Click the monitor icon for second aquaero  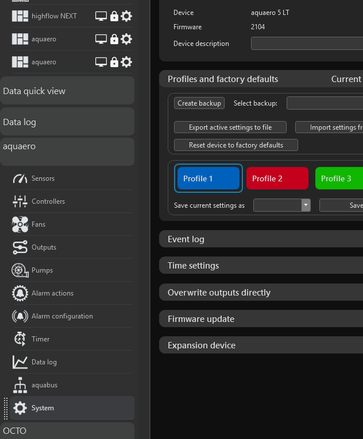tap(101, 62)
